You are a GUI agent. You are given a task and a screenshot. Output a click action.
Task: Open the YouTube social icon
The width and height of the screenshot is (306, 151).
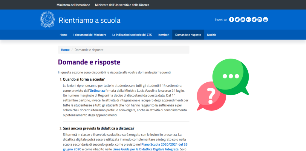point(243,19)
